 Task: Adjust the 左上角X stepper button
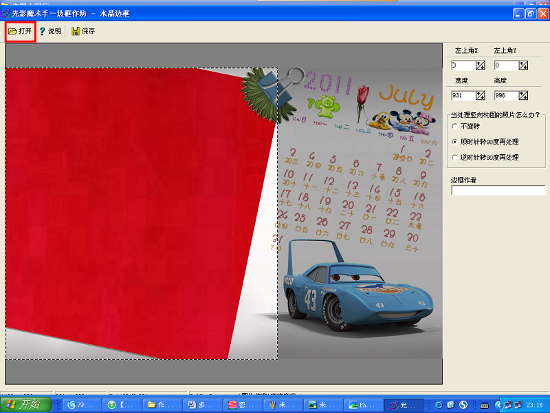pos(481,65)
